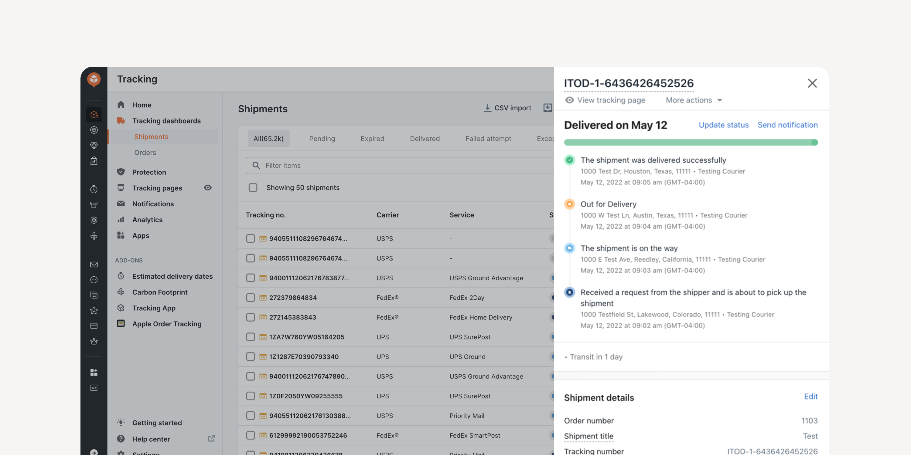Expand the More actions dropdown
This screenshot has width=911, height=455.
pos(694,100)
